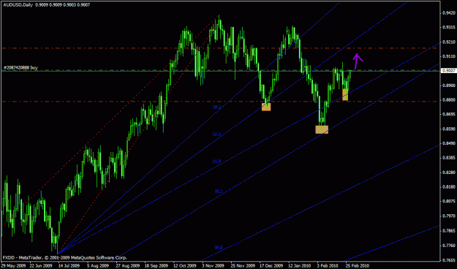Viewport: 457px width, 269px height.
Task: Select the red dash-dot line near 0.8800
Action: point(220,102)
